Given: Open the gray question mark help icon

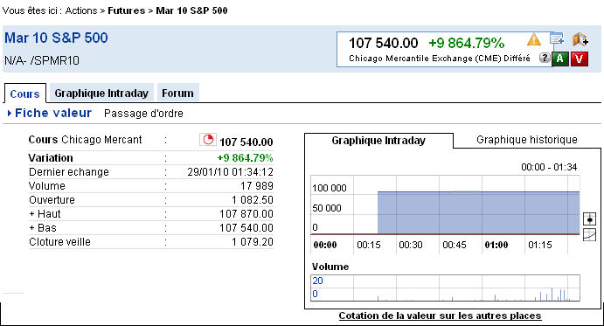Looking at the screenshot, I should click(545, 58).
